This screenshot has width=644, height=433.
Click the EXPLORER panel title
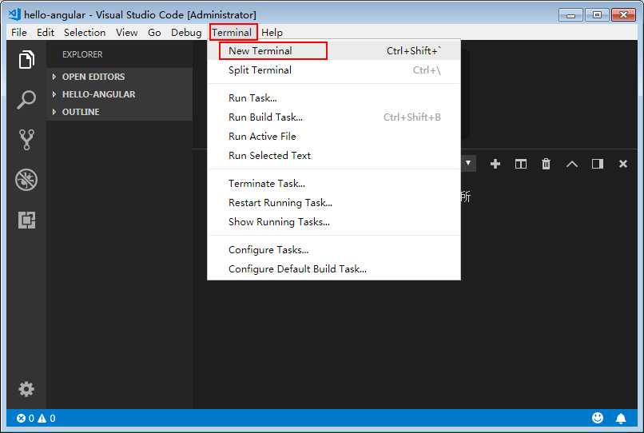point(82,54)
